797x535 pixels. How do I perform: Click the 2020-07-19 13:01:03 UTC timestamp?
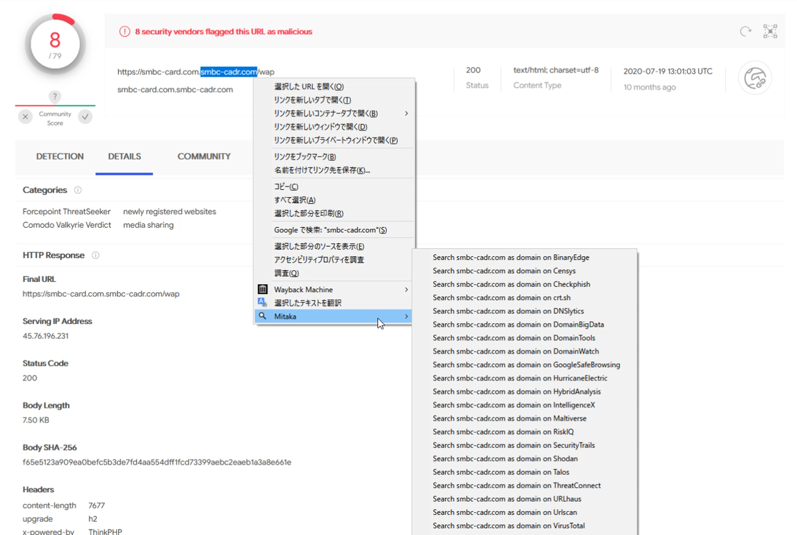point(667,71)
